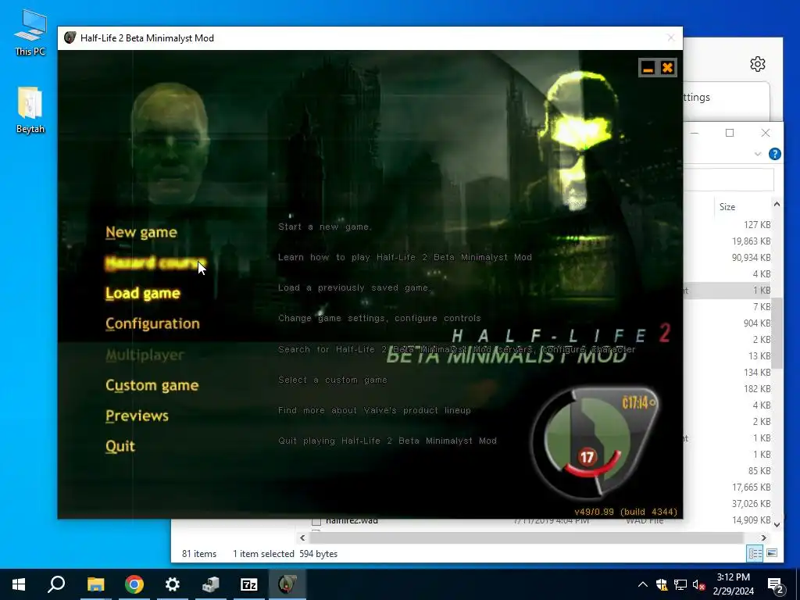The width and height of the screenshot is (800, 600).
Task: Click the 182 KB size cell
Action: [x=756, y=389]
